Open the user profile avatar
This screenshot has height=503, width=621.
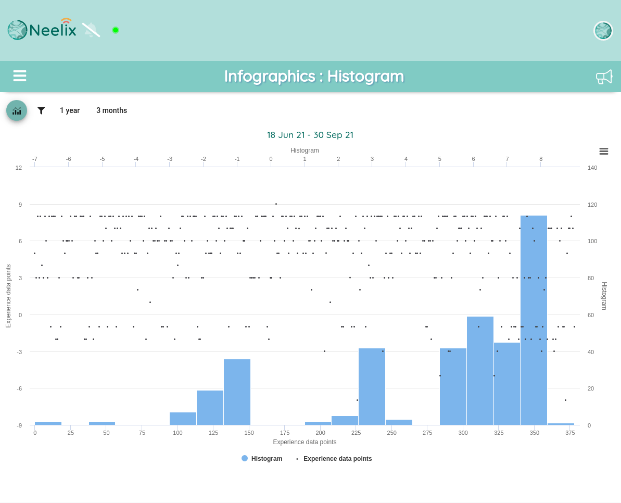tap(603, 31)
